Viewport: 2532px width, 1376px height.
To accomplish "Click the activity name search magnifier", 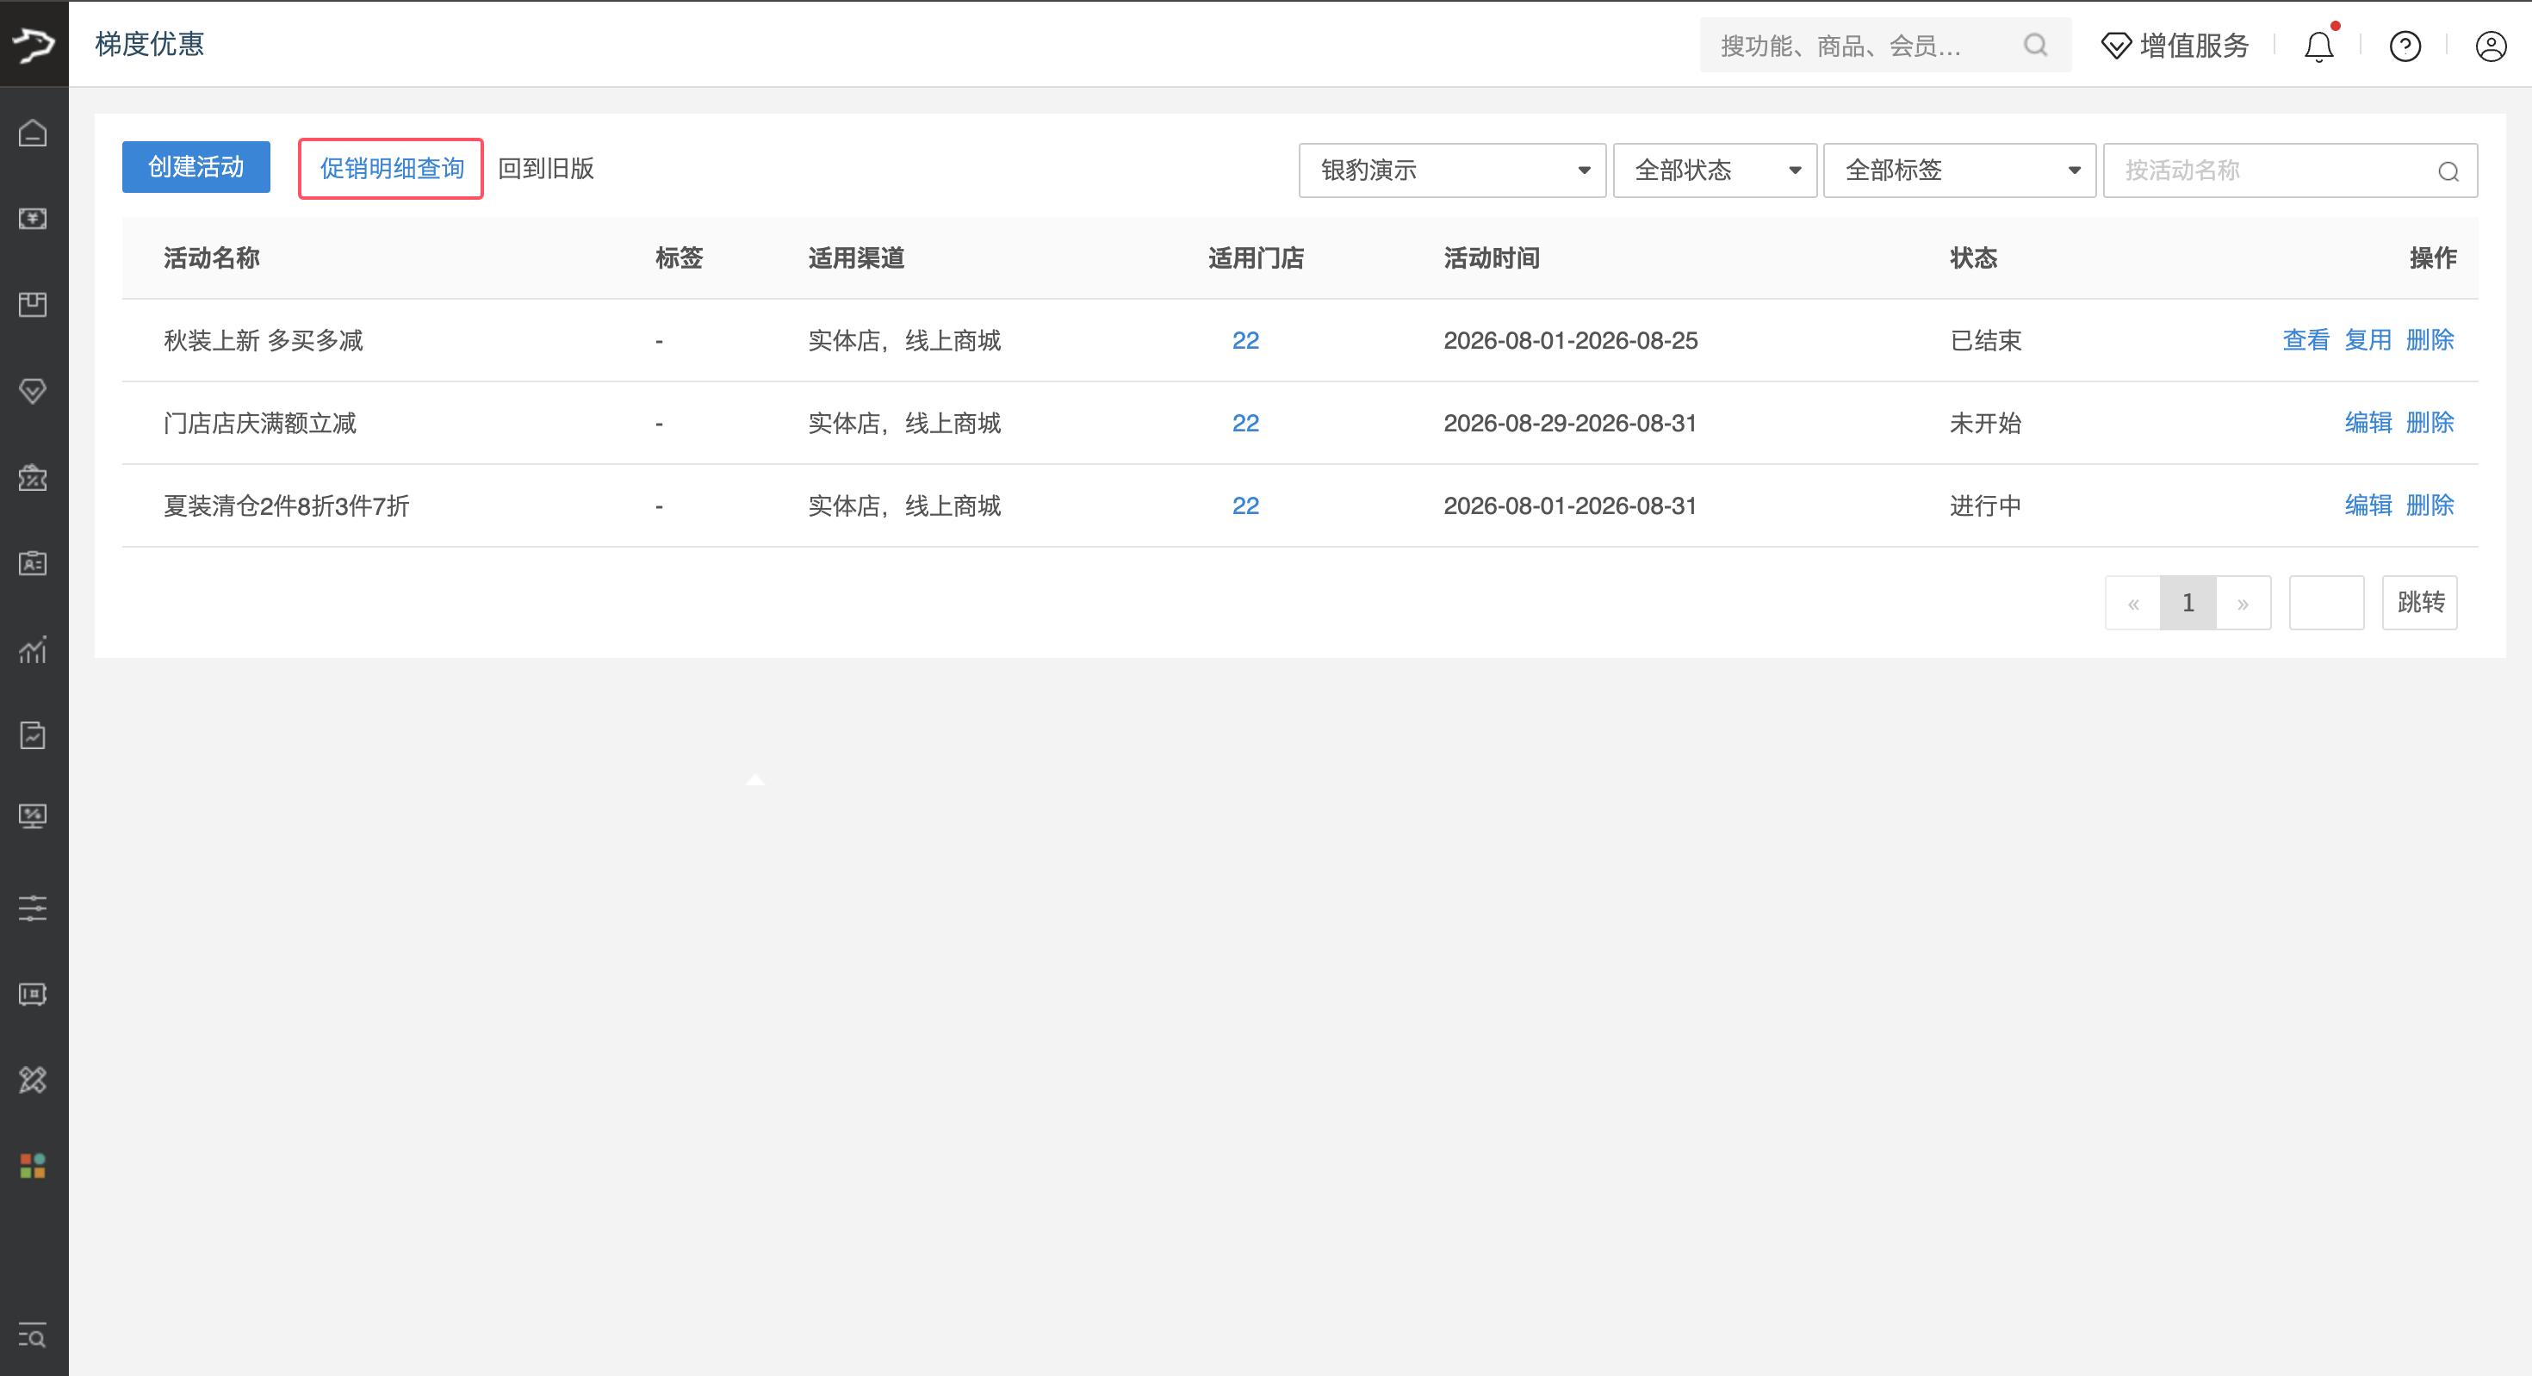I will 2448,171.
